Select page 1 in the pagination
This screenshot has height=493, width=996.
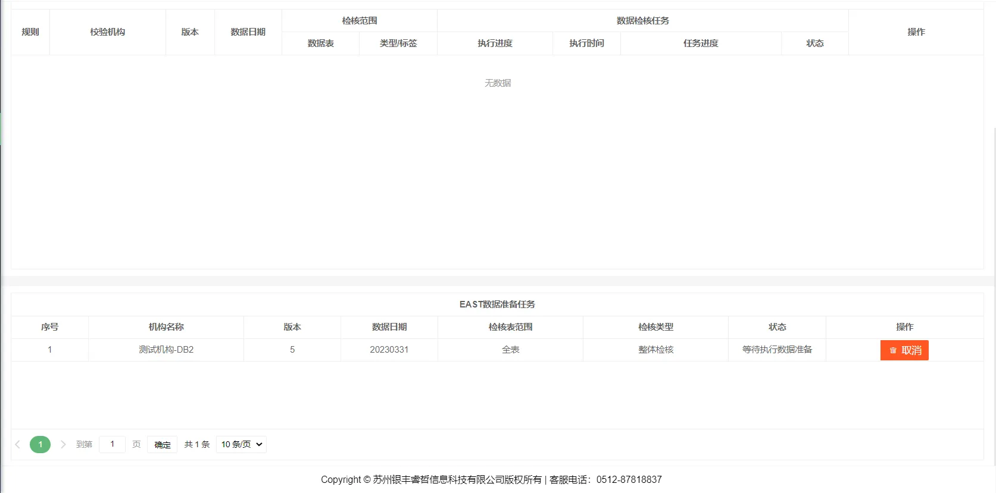pyautogui.click(x=40, y=444)
